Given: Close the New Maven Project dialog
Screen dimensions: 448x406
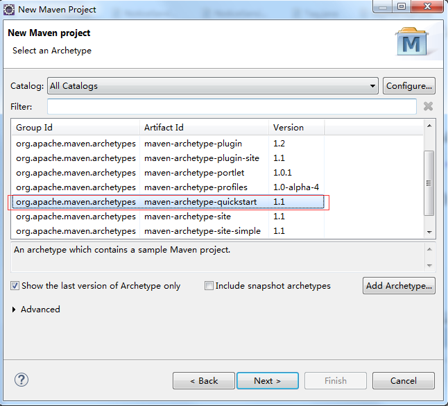Looking at the screenshot, I should point(427,6).
